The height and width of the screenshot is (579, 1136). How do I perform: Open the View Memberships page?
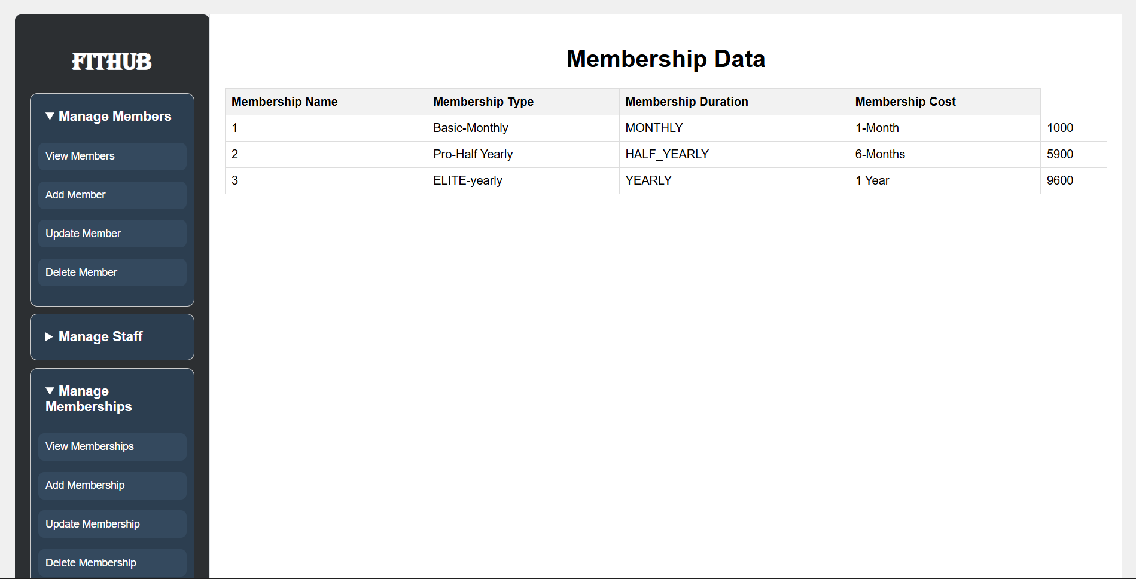pos(112,446)
